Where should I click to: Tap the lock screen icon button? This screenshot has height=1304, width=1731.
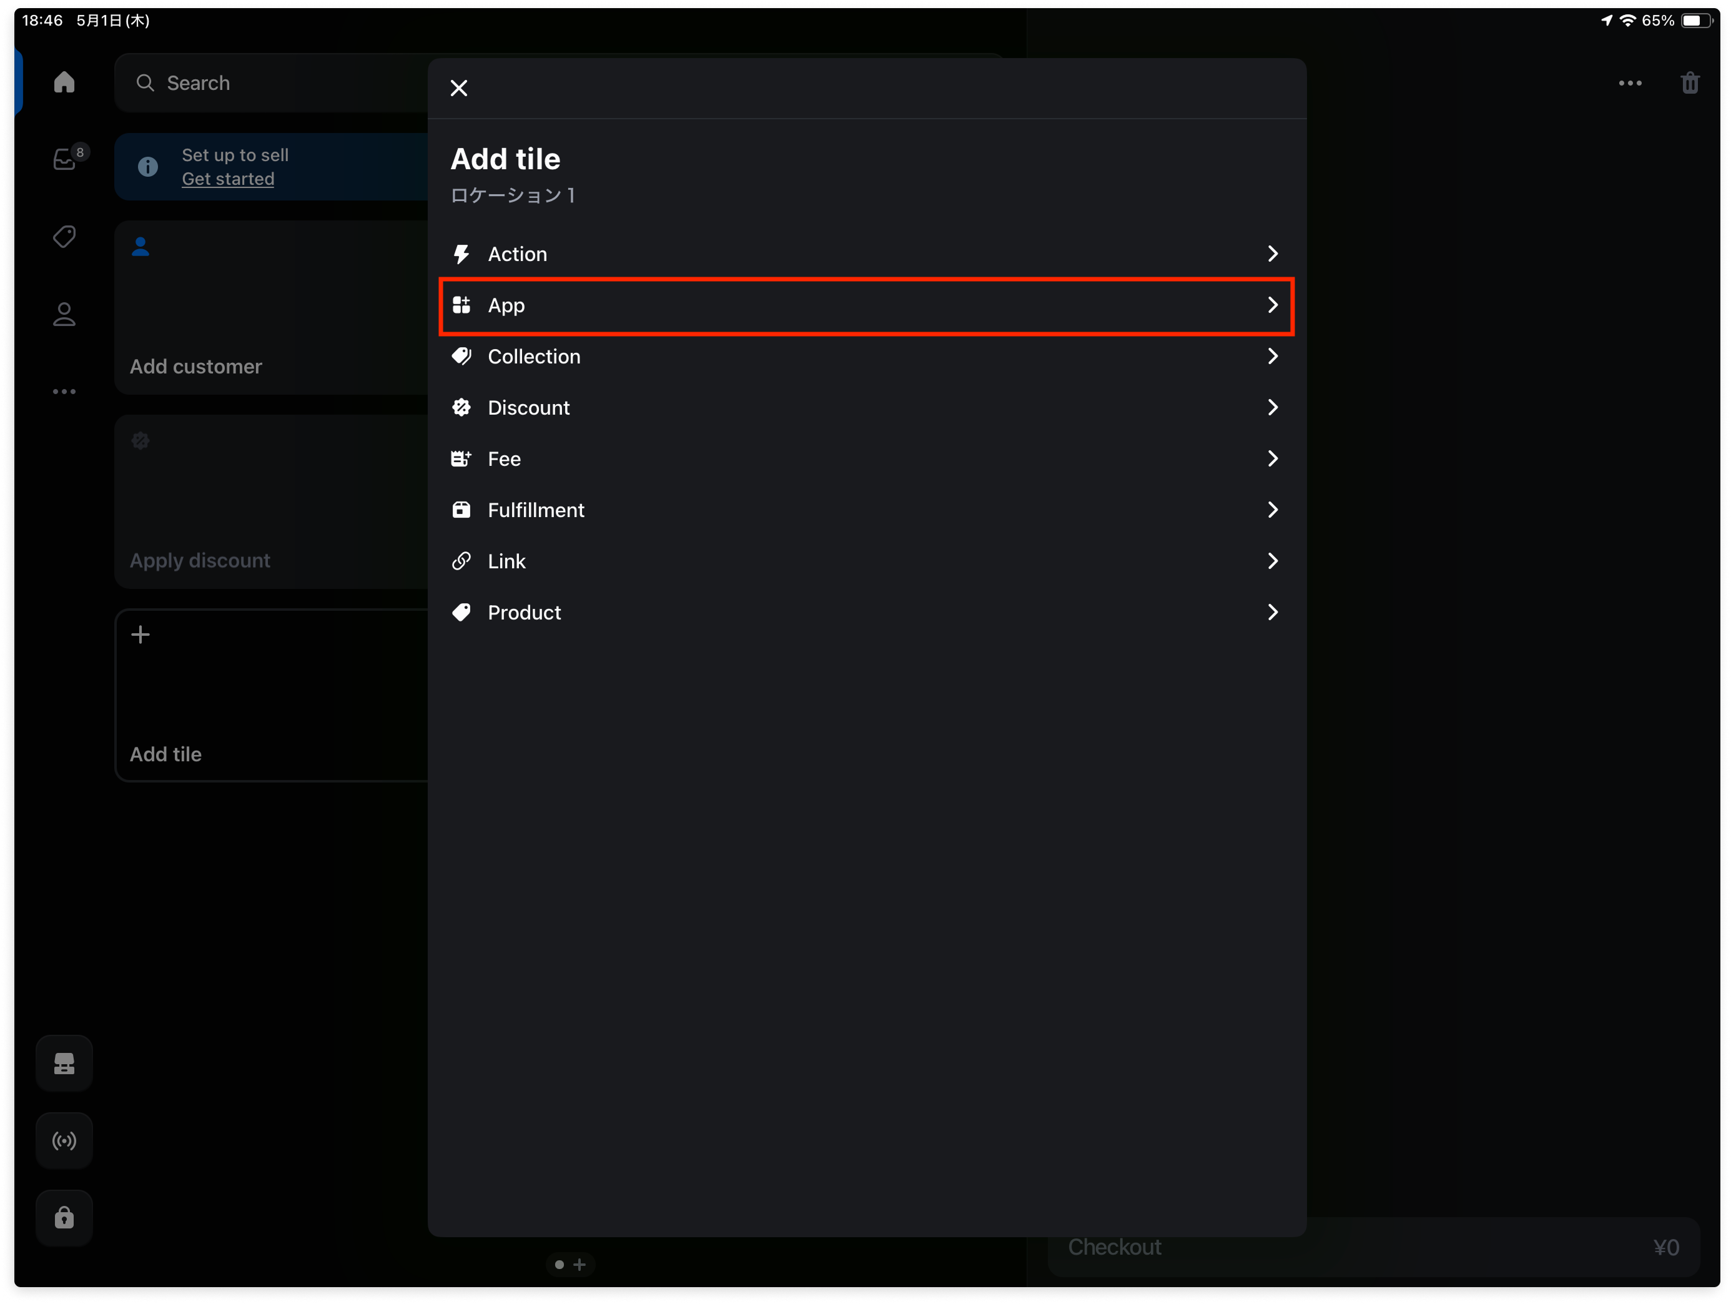coord(64,1218)
